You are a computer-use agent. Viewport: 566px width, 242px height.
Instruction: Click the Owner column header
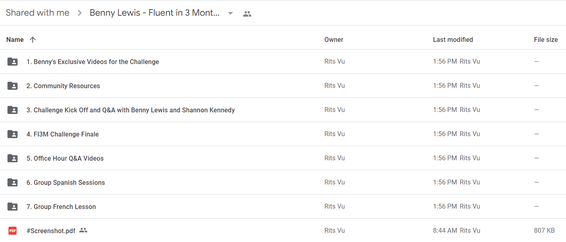(x=334, y=39)
